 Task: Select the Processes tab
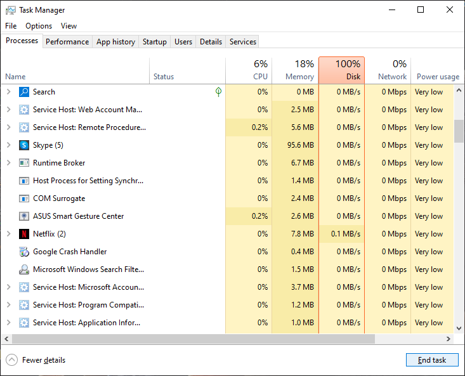pos(22,41)
